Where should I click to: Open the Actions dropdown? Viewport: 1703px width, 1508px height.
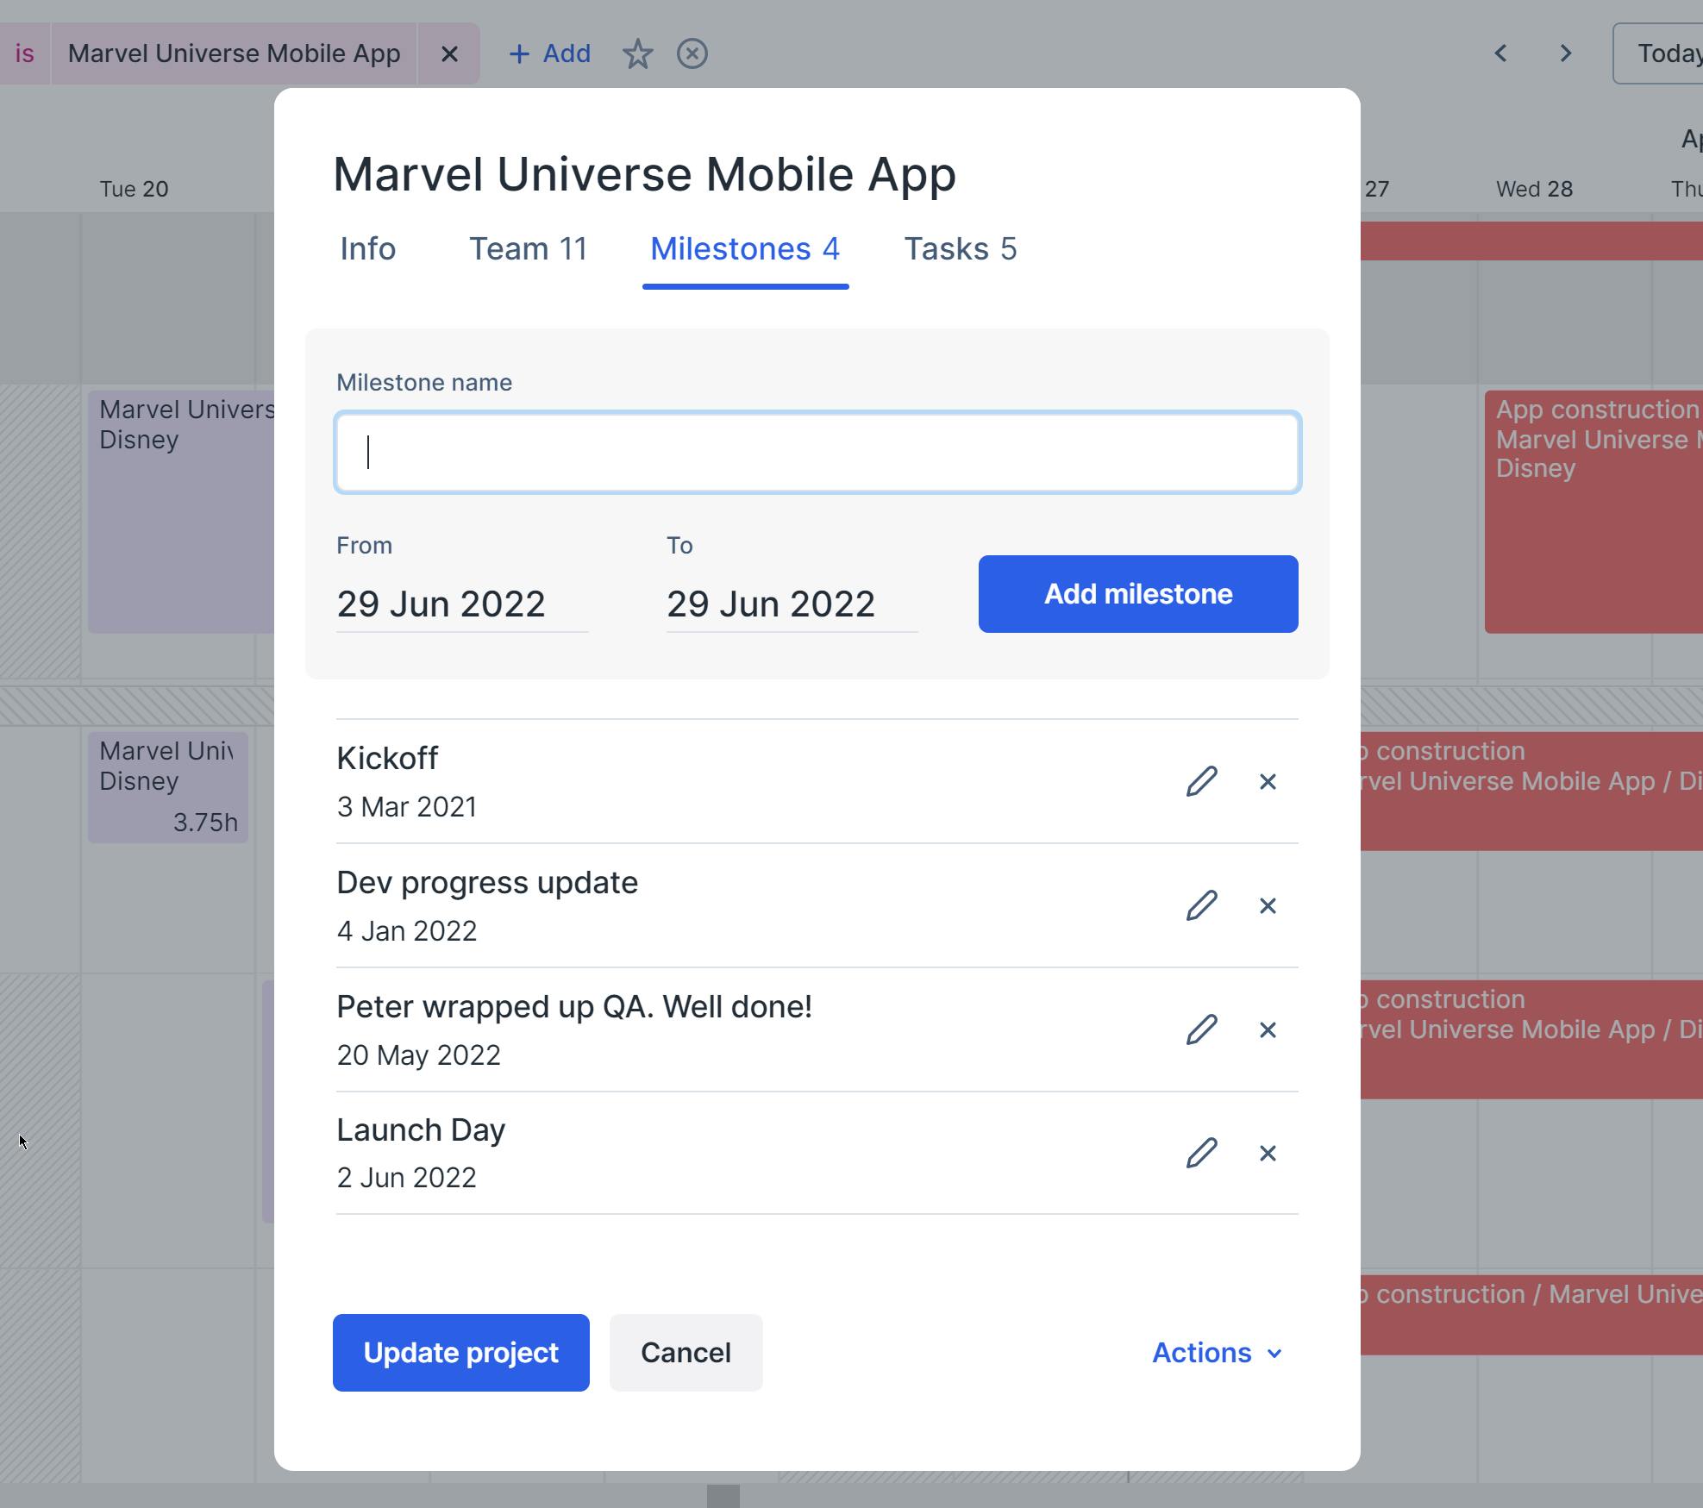(1216, 1353)
